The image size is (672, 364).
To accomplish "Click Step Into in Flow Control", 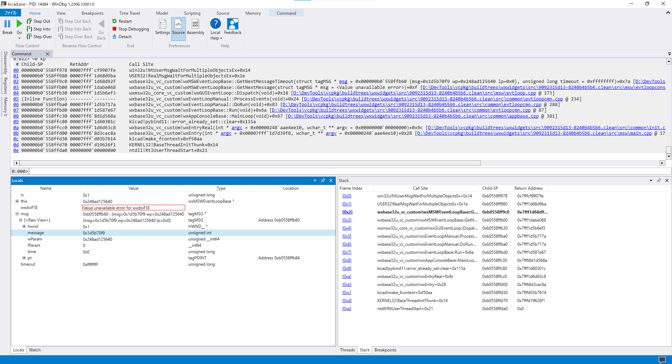I will point(38,29).
